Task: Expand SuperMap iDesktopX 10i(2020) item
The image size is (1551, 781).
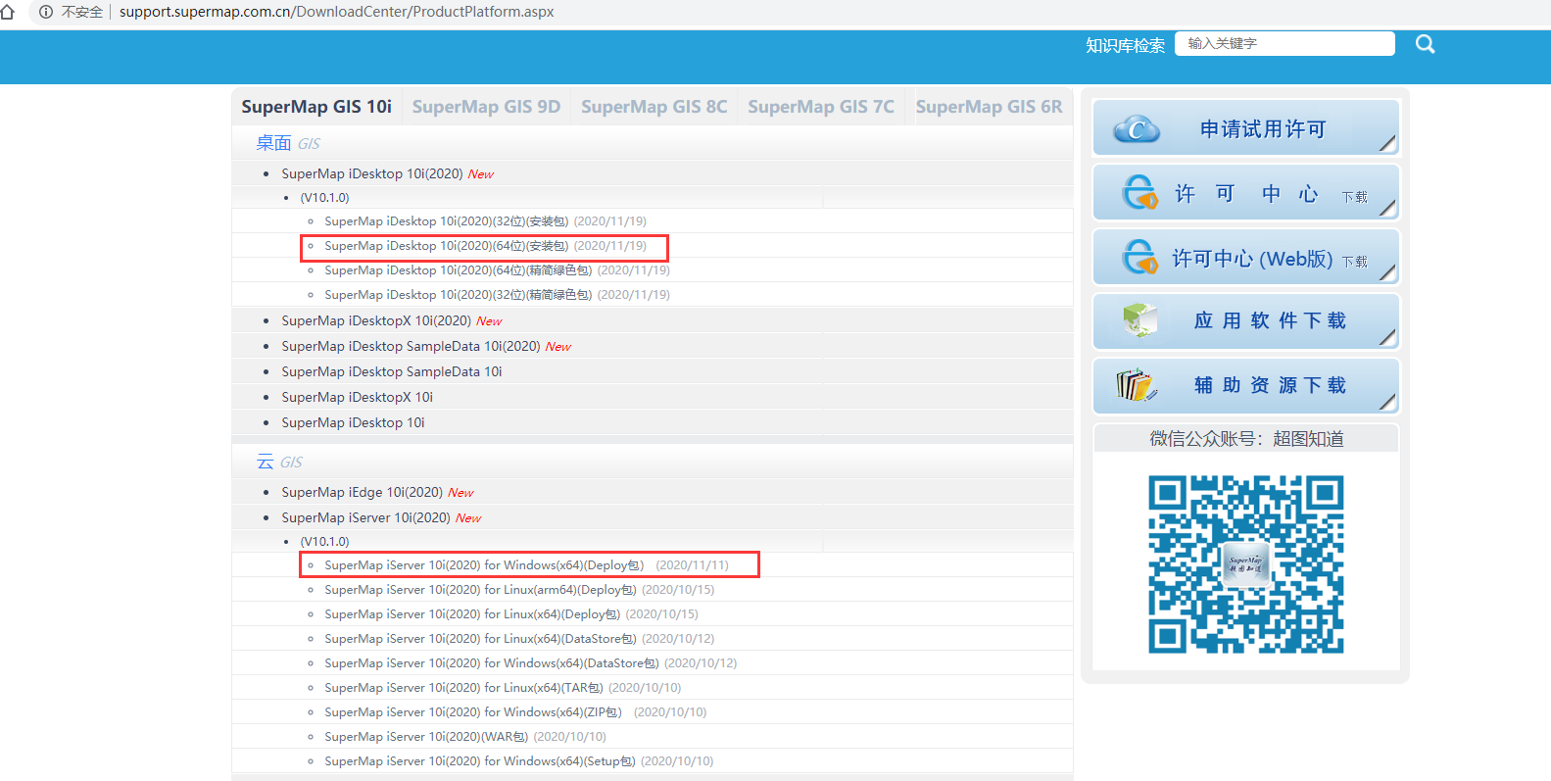Action: (x=377, y=320)
